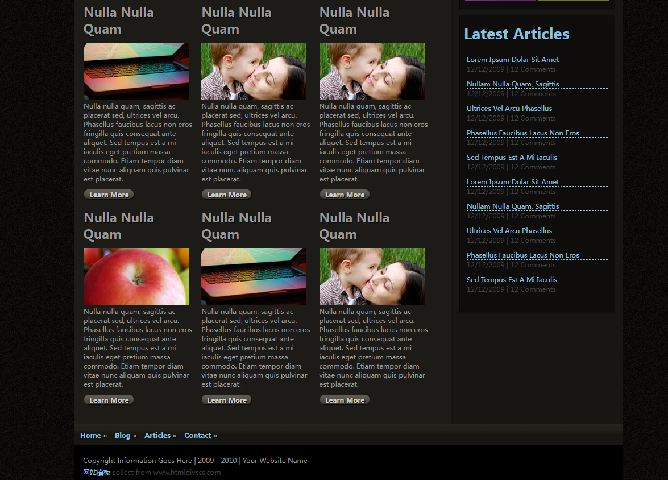Open the first Lorem Ipsum Dolar Sit Amet link
This screenshot has height=480, width=668.
click(513, 60)
